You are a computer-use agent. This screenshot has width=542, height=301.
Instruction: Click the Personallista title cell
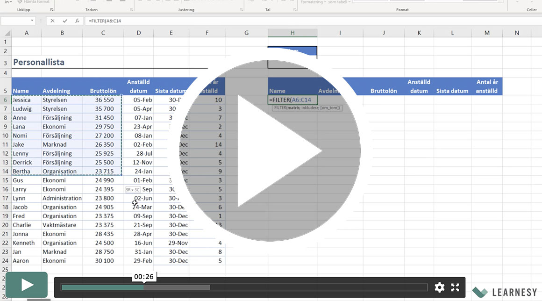click(39, 62)
